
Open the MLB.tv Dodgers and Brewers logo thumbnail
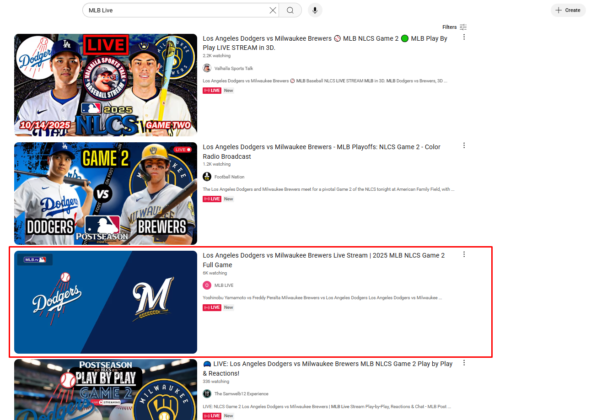[106, 302]
